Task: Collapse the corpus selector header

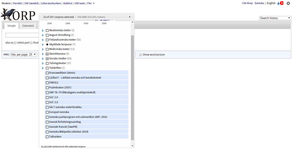Action: (86, 17)
